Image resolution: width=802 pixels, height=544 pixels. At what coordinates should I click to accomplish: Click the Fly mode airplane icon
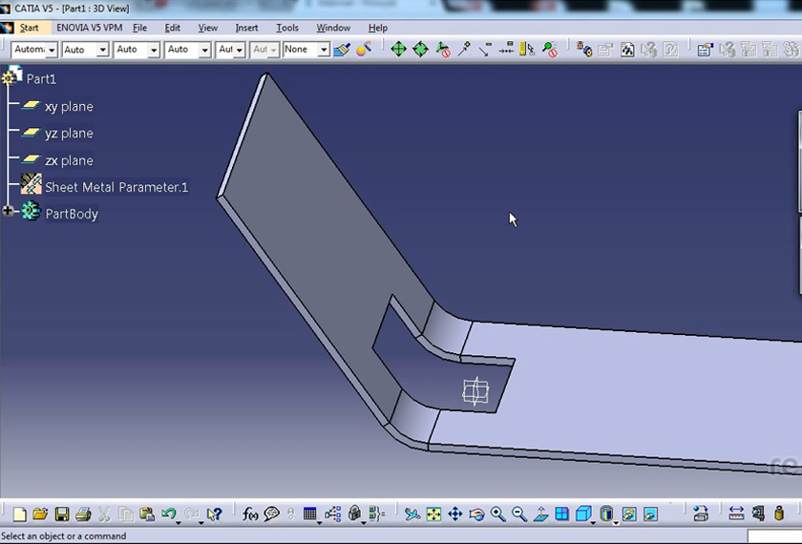pos(412,514)
